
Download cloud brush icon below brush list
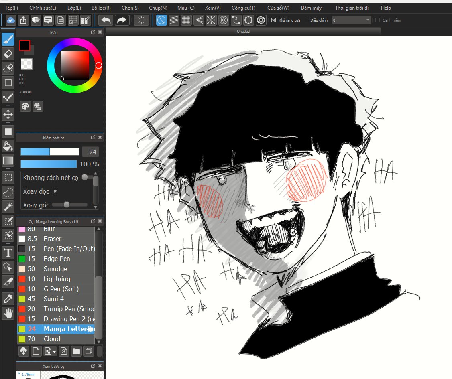24,351
